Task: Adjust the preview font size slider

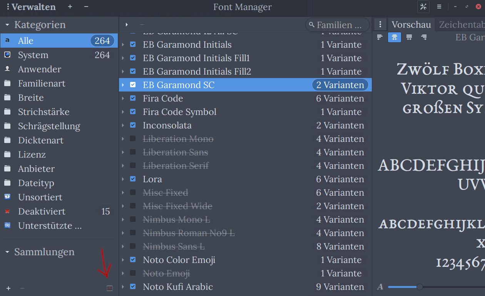Action: [420, 287]
